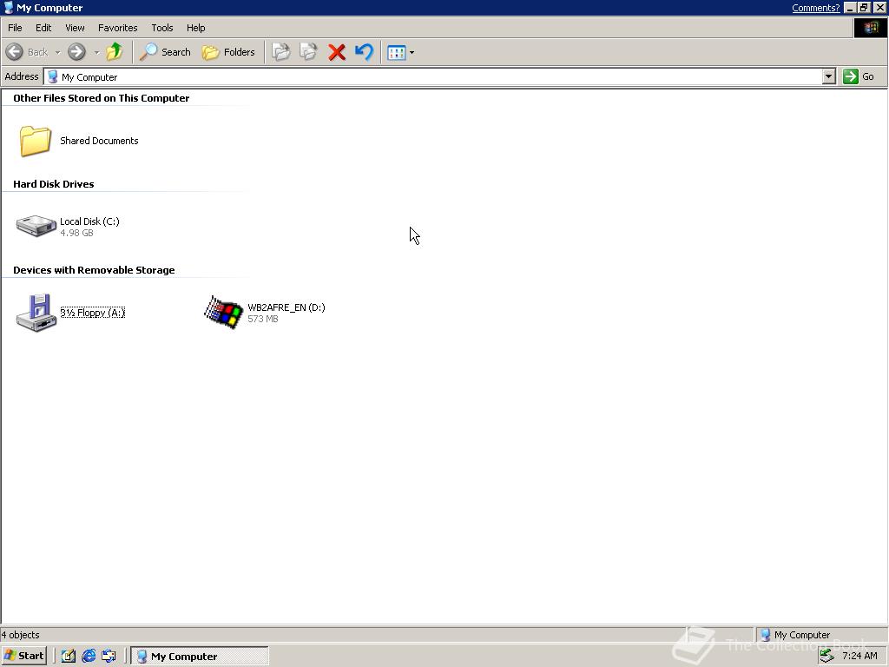The image size is (889, 667).
Task: Open the Tools menu
Action: [x=161, y=28]
